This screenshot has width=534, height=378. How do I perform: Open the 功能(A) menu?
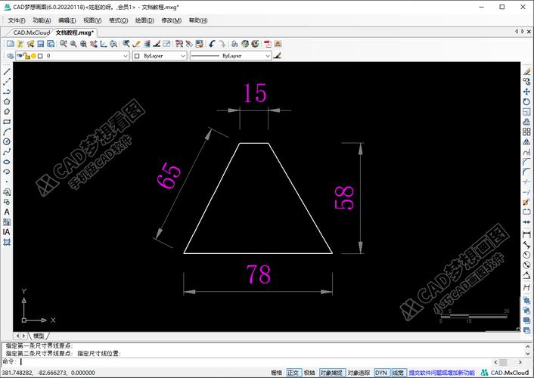(42, 20)
